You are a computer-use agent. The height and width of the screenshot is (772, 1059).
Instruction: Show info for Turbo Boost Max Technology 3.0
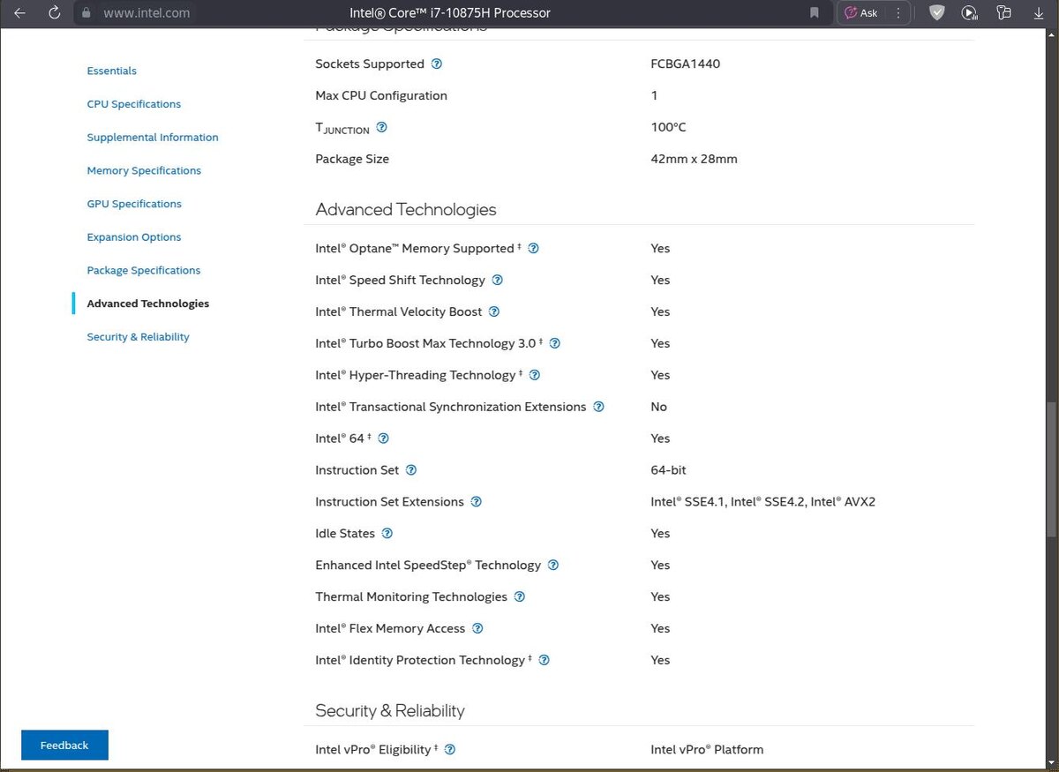pyautogui.click(x=555, y=343)
